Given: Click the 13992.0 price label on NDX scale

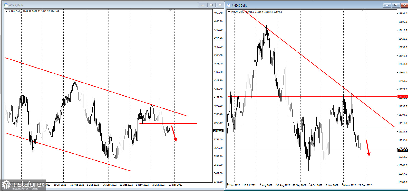Looking at the screenshot, I should pos(403,13).
